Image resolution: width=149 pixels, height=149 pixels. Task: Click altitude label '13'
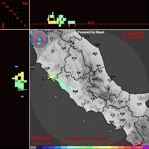tap(11, 11)
